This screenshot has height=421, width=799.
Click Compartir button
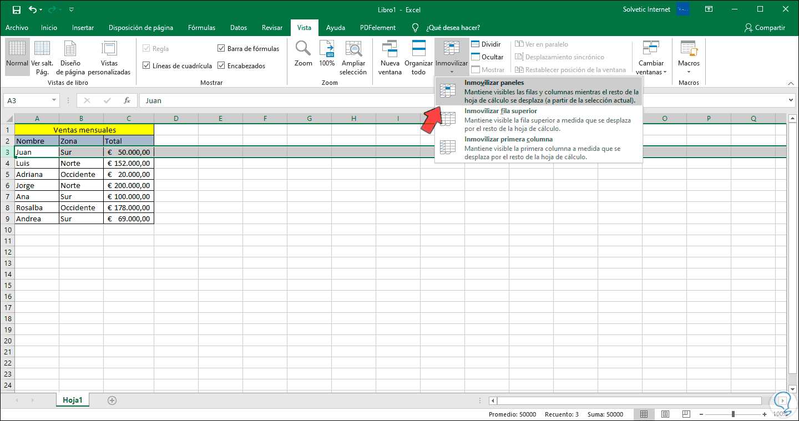point(765,28)
